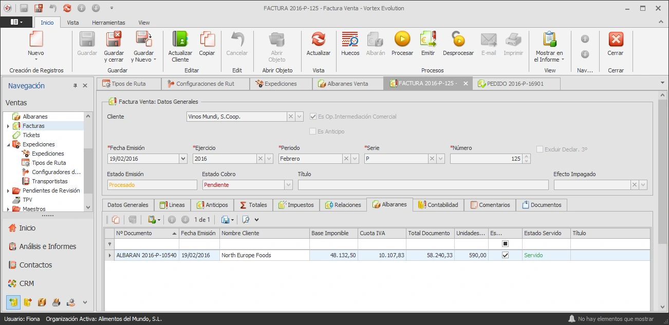This screenshot has width=669, height=325.
Task: Open the Análisis e Informes section
Action: click(x=48, y=246)
